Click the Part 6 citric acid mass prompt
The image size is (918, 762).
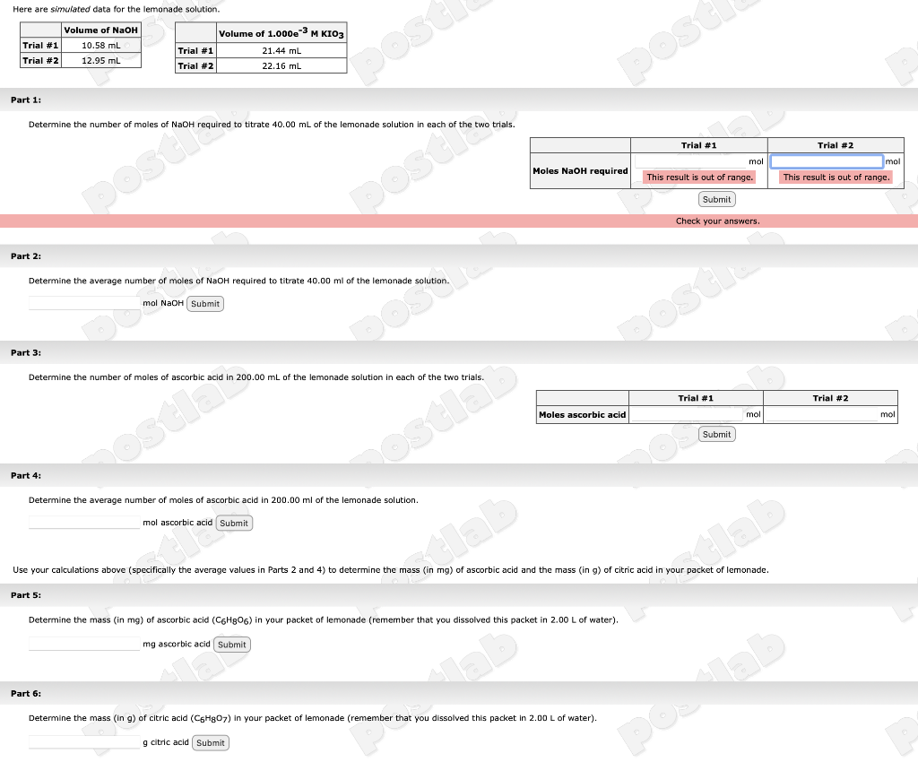[313, 718]
